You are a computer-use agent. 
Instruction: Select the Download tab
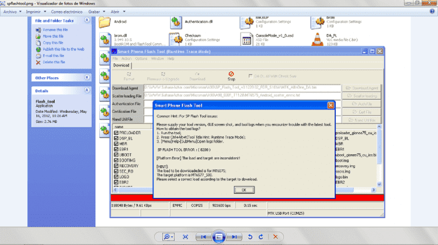click(x=121, y=65)
